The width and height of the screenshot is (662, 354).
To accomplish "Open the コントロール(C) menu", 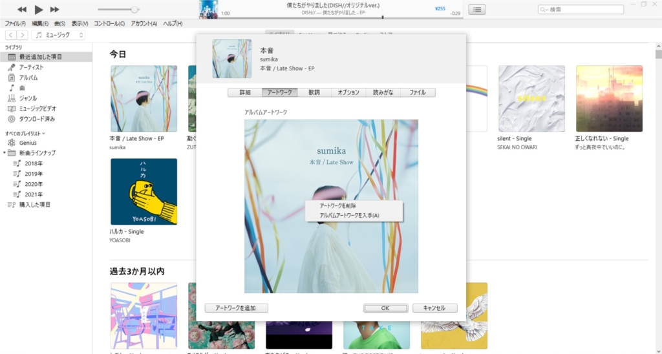I will point(109,24).
